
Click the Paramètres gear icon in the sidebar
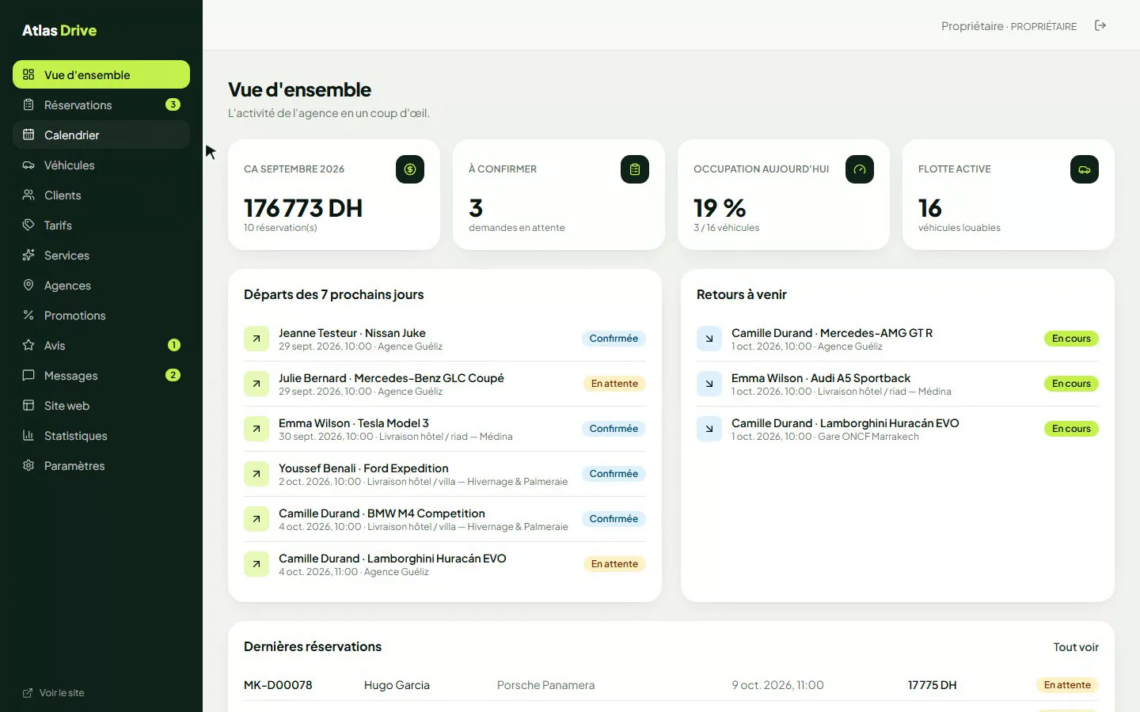click(x=28, y=465)
